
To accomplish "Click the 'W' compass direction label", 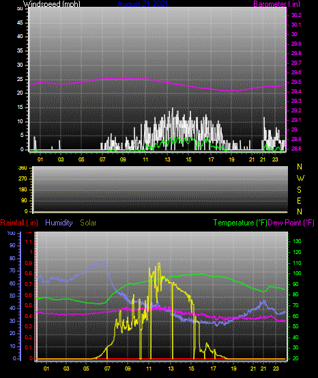I will [300, 178].
